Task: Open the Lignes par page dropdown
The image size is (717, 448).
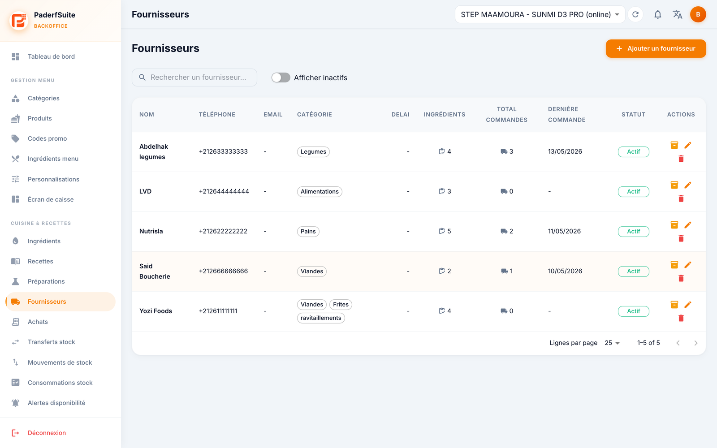Action: click(x=612, y=343)
